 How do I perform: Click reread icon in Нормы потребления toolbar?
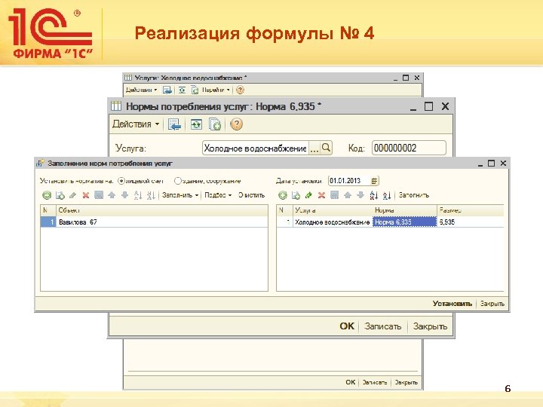196,124
